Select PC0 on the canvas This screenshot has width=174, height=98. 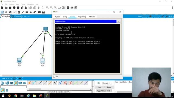coord(19,60)
